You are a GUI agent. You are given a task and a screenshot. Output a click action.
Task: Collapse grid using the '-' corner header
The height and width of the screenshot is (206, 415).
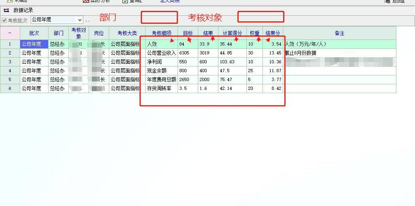pos(10,33)
